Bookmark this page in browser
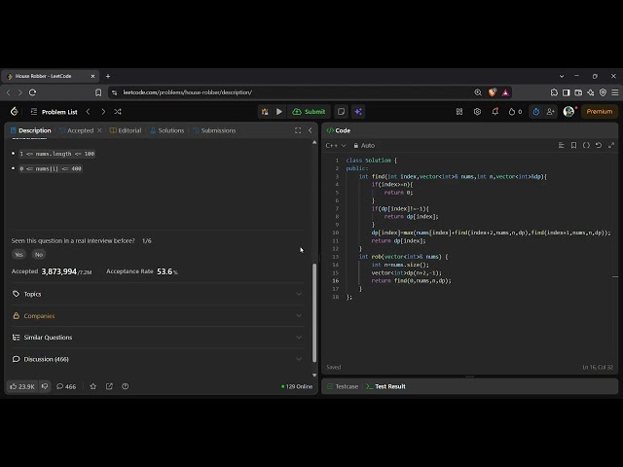The image size is (623, 467). (98, 92)
